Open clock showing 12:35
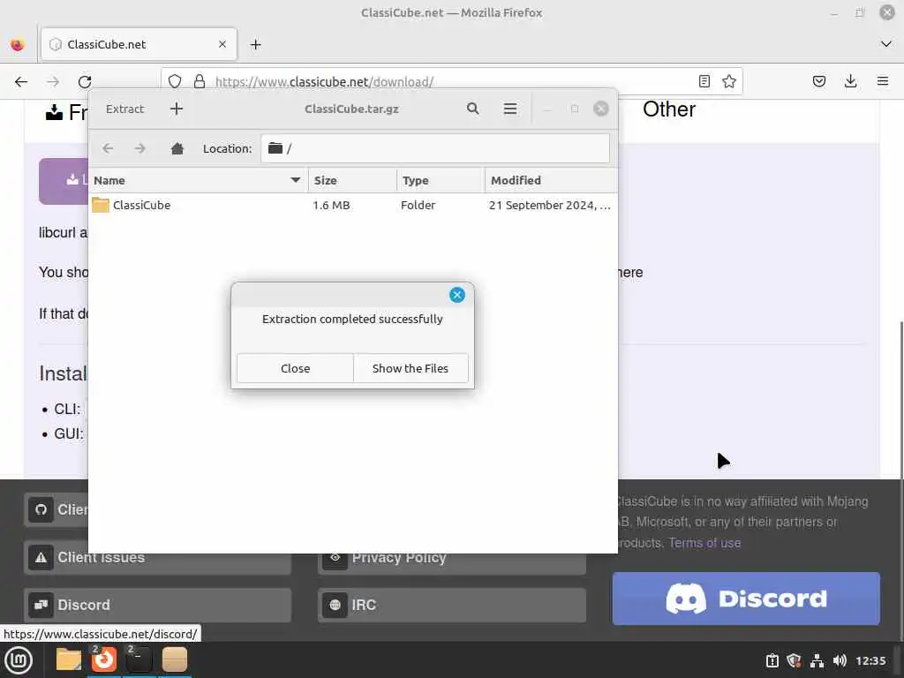Image resolution: width=904 pixels, height=678 pixels. point(870,660)
